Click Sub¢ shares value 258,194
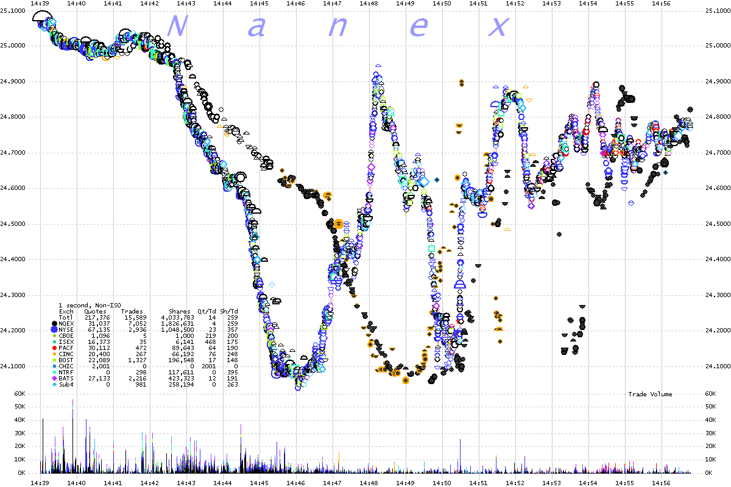The width and height of the screenshot is (731, 487). [x=182, y=384]
